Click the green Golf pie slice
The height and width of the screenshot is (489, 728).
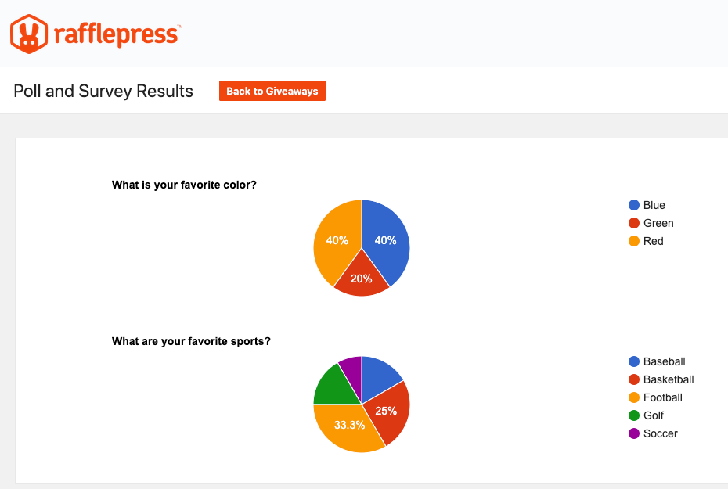pos(333,387)
